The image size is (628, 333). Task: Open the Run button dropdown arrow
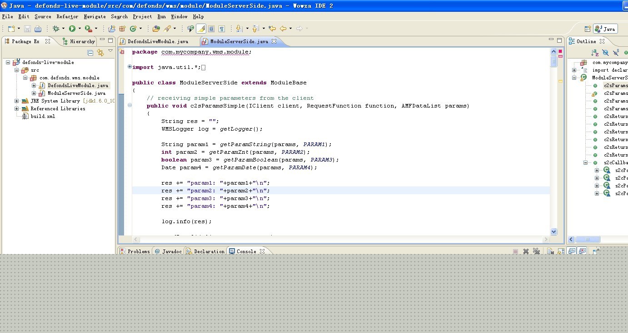[x=80, y=29]
